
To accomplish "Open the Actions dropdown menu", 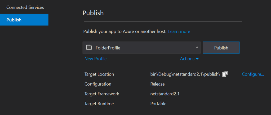I will coord(189,59).
